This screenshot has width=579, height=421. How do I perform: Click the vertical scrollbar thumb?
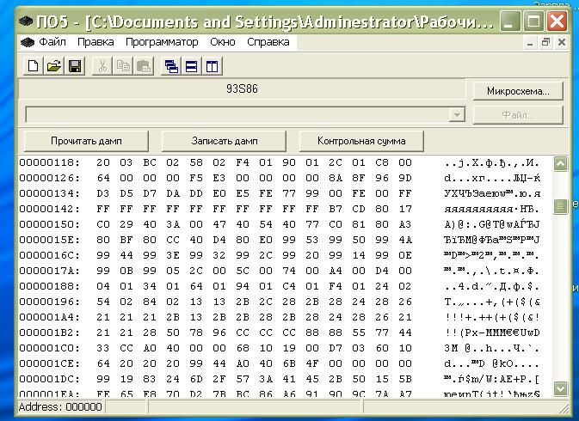[x=560, y=206]
